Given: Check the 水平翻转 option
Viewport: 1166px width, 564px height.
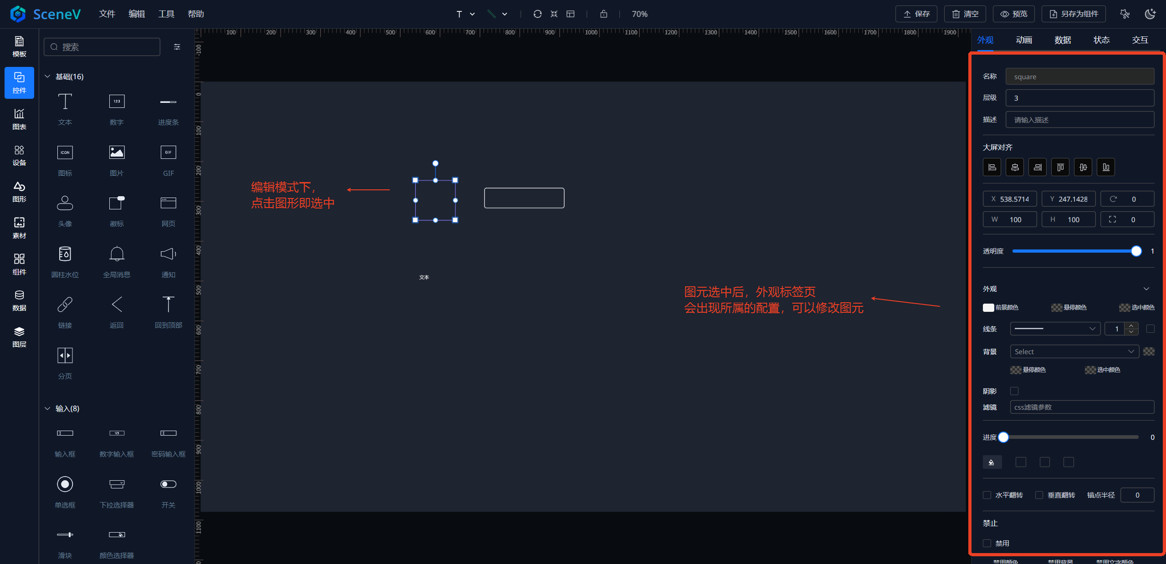Looking at the screenshot, I should [987, 495].
